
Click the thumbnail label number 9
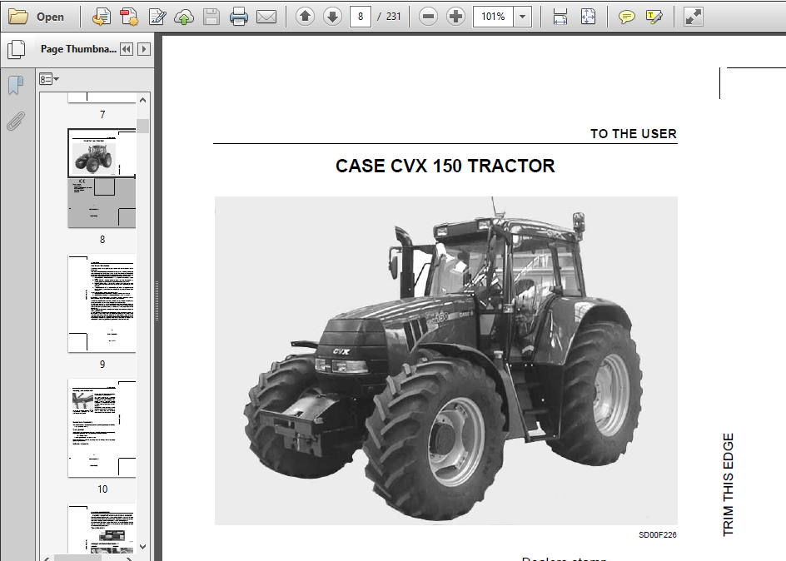pos(102,365)
